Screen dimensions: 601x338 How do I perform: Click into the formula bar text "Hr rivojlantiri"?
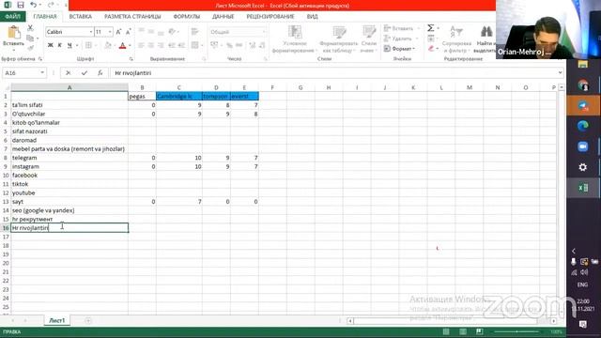[x=133, y=73]
